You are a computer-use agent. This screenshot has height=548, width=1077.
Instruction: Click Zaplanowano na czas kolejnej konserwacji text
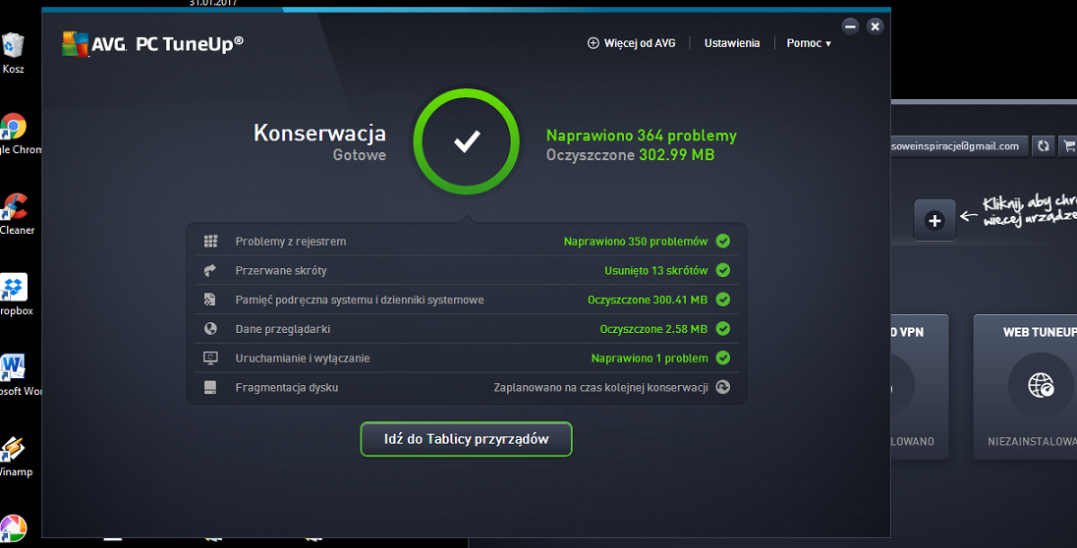coord(601,387)
